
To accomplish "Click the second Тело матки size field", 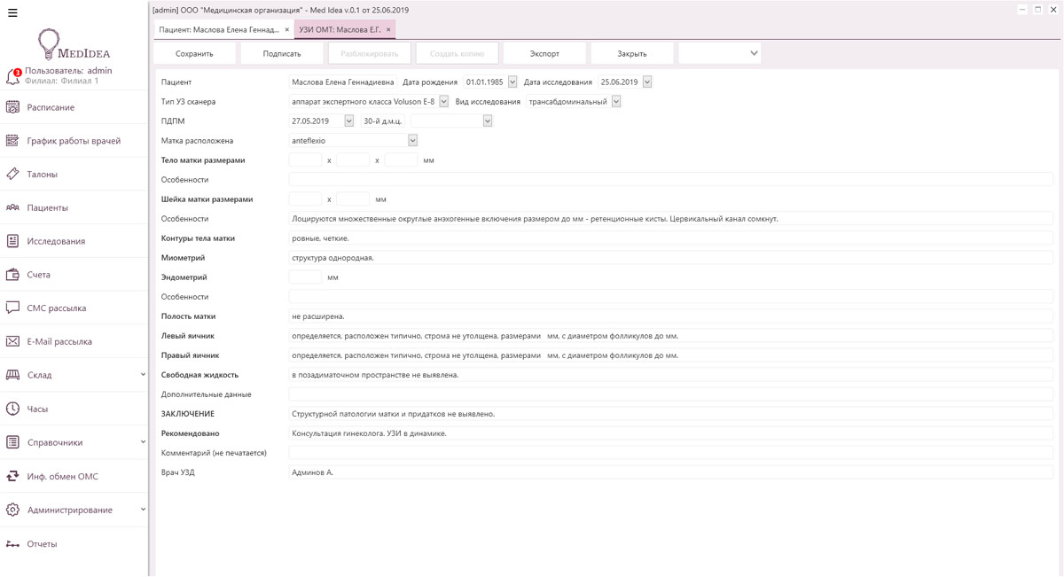I will [x=353, y=160].
